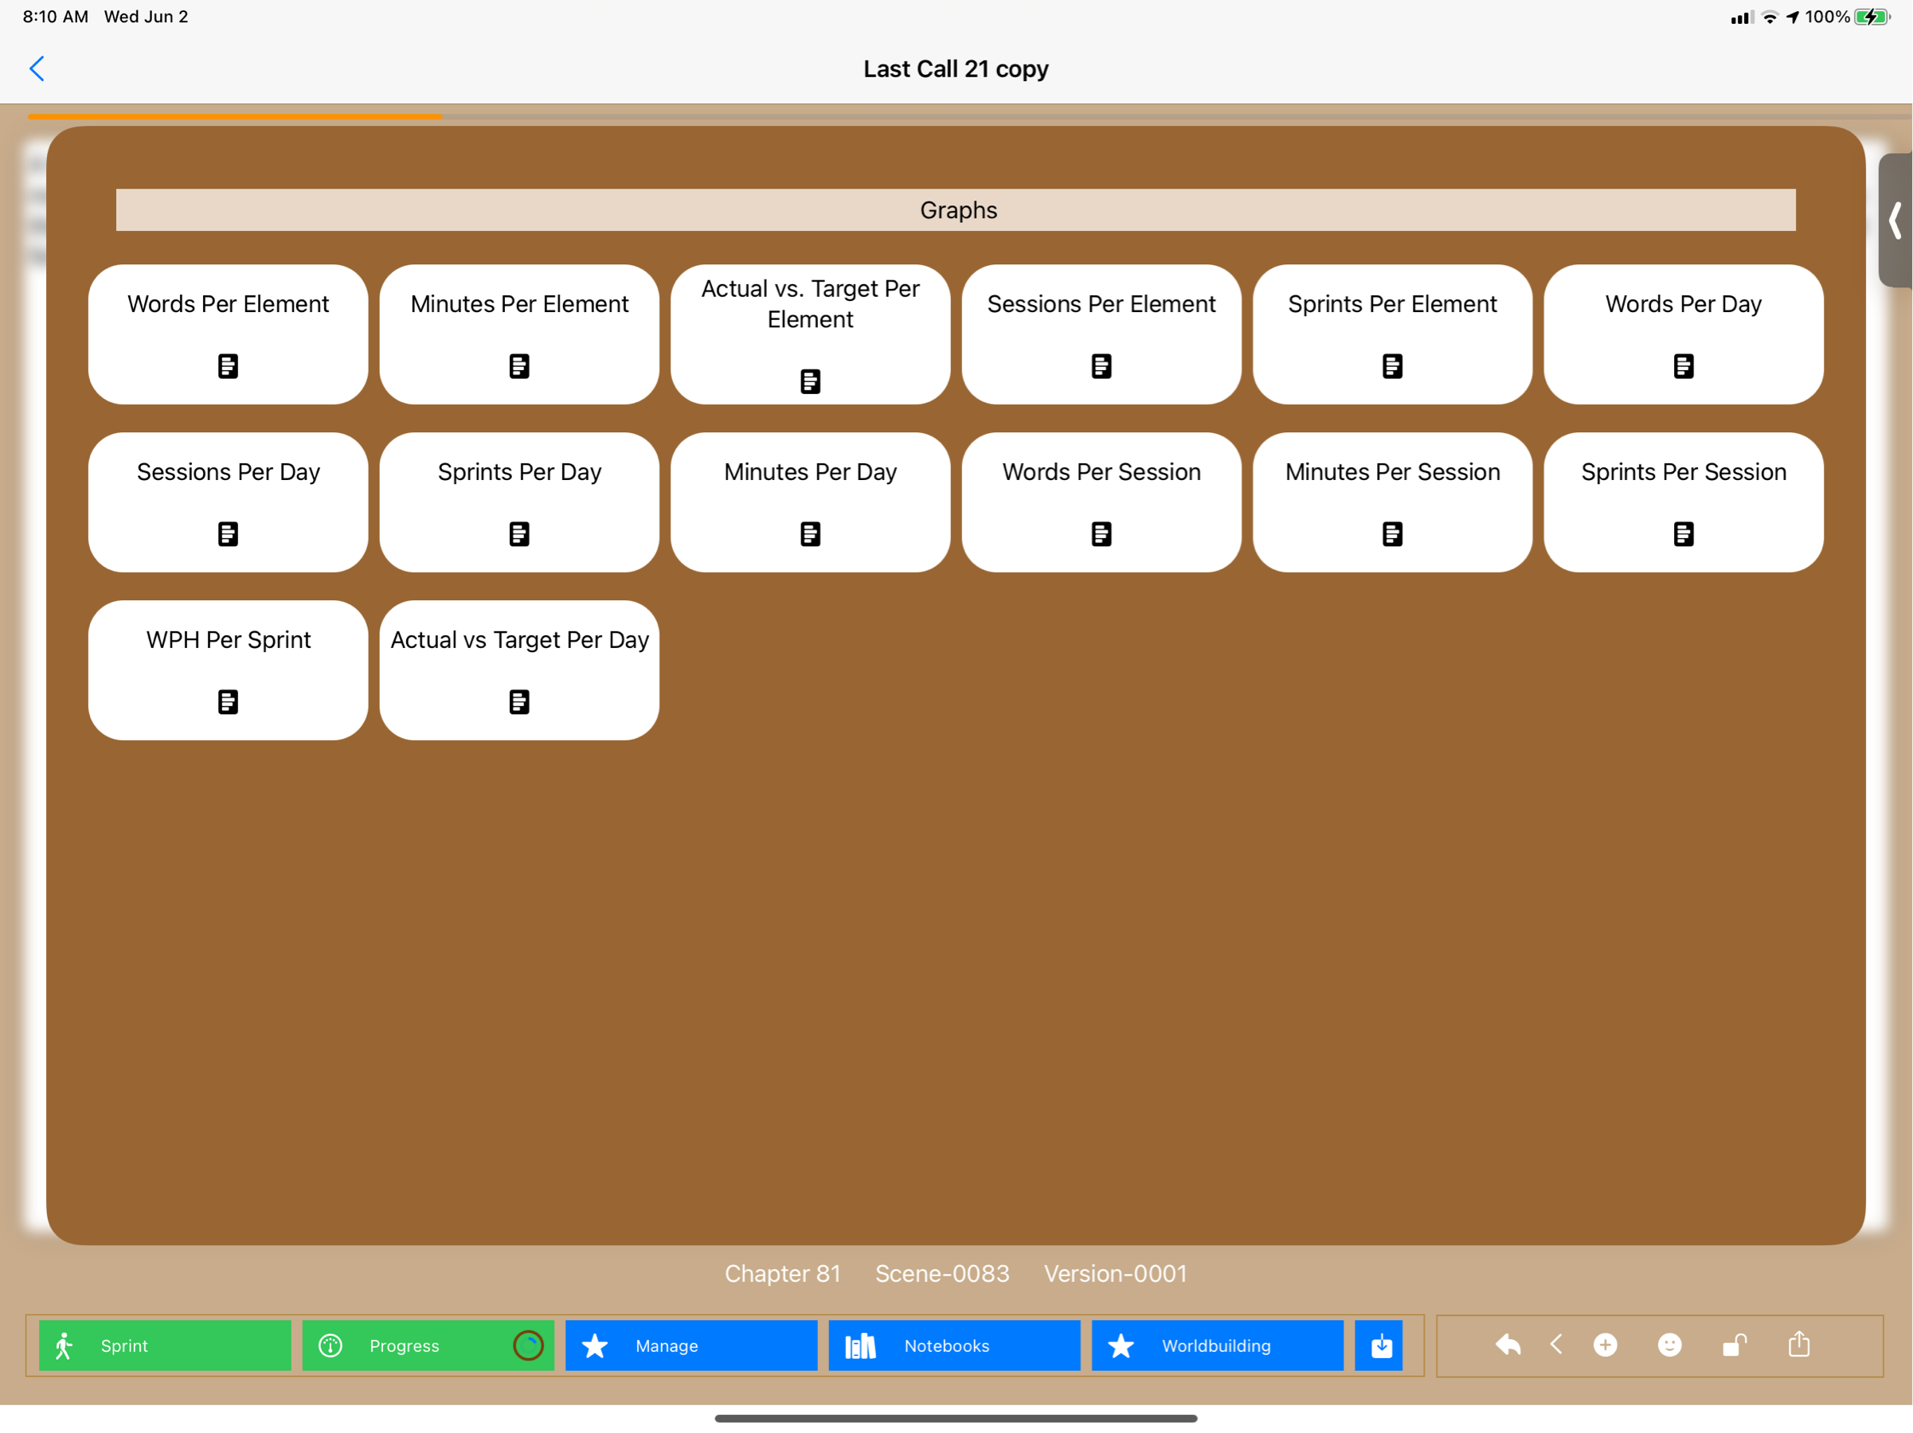This screenshot has width=1913, height=1433.
Task: Click the small left chevron in bottom toolbar
Action: coord(1556,1344)
